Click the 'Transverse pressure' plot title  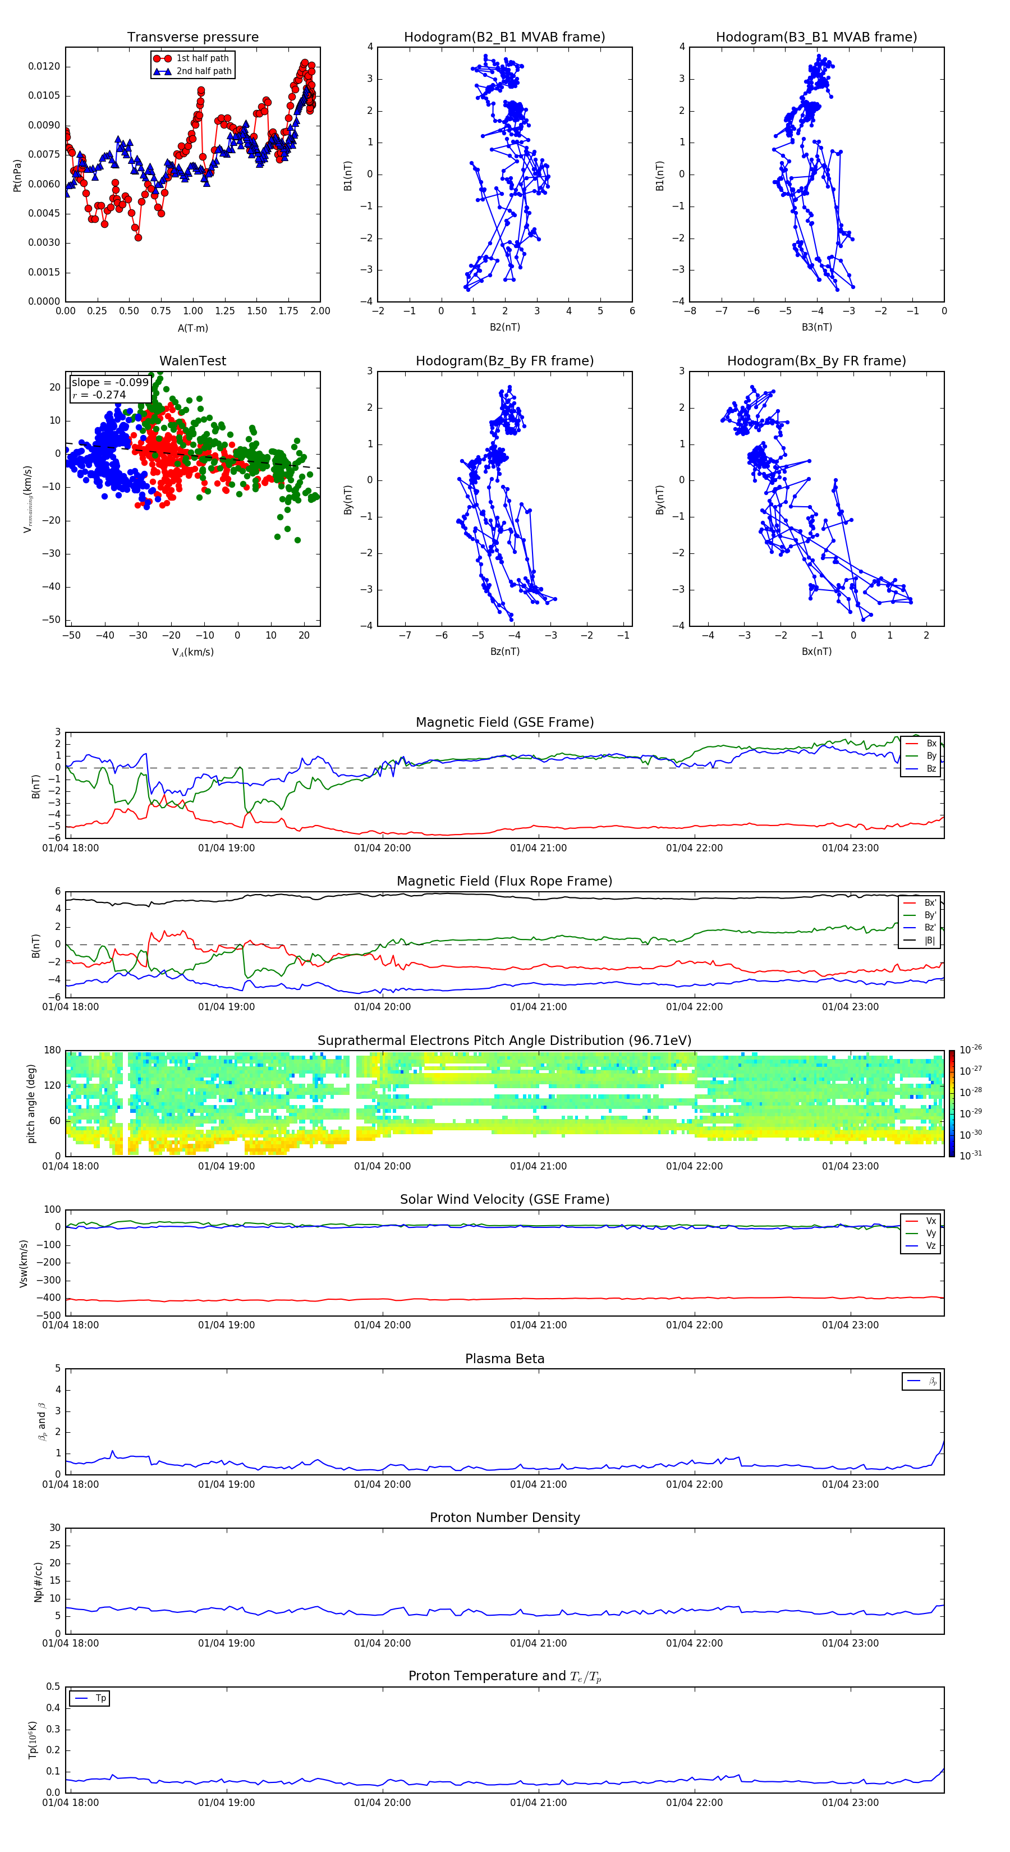[x=192, y=36]
